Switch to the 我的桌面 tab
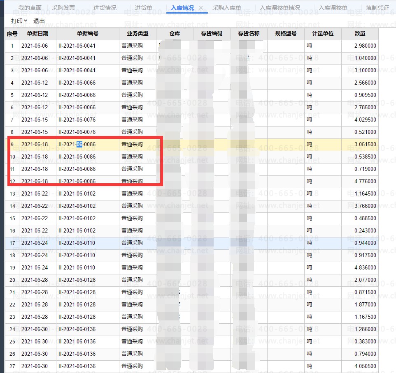This screenshot has width=396, height=373. 30,8
